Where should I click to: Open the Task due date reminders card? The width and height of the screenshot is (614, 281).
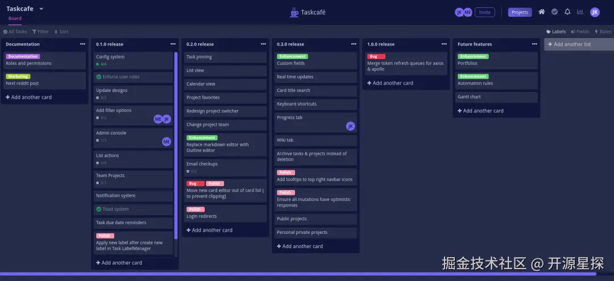tap(133, 223)
